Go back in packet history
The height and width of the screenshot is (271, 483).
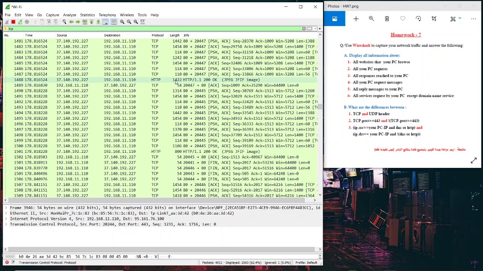pos(71,22)
